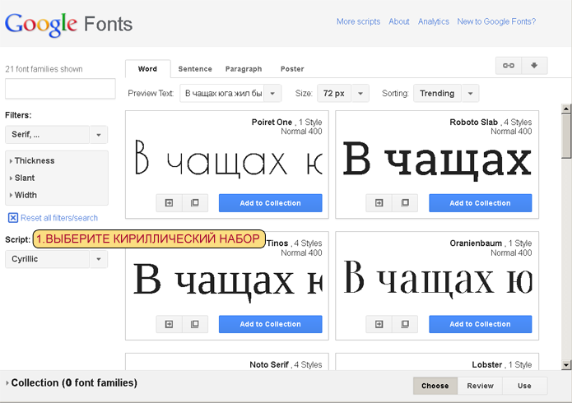
Task: Expand the Collection panel
Action: click(72, 383)
